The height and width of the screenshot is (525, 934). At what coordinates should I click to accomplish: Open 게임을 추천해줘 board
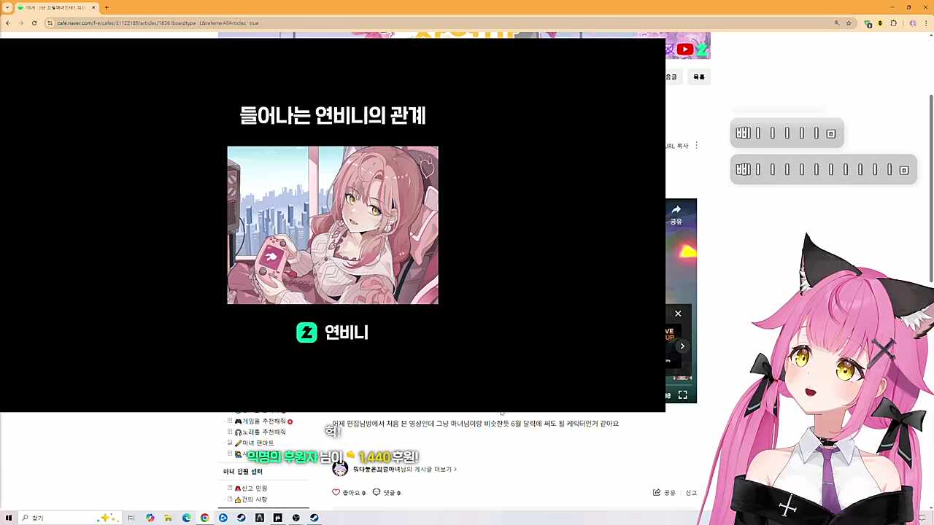(x=263, y=421)
